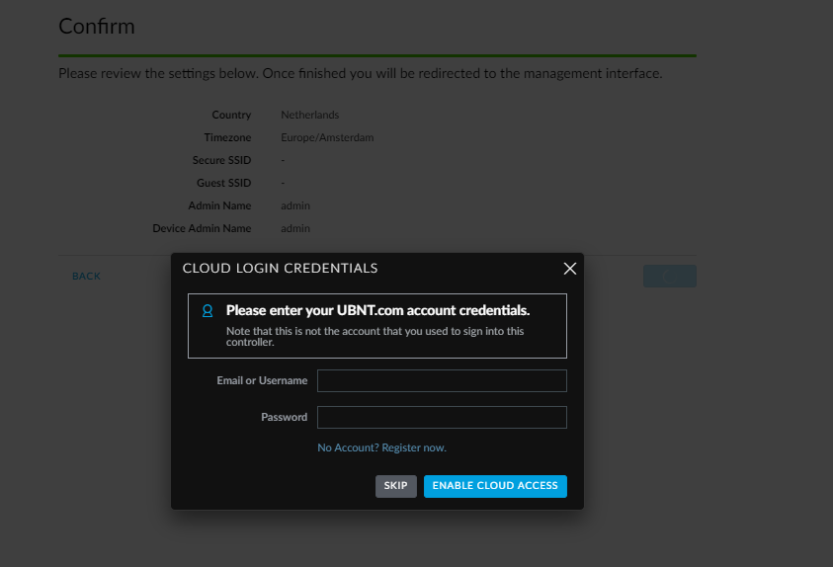833x567 pixels.
Task: Focus the Email or Username field
Action: click(442, 380)
